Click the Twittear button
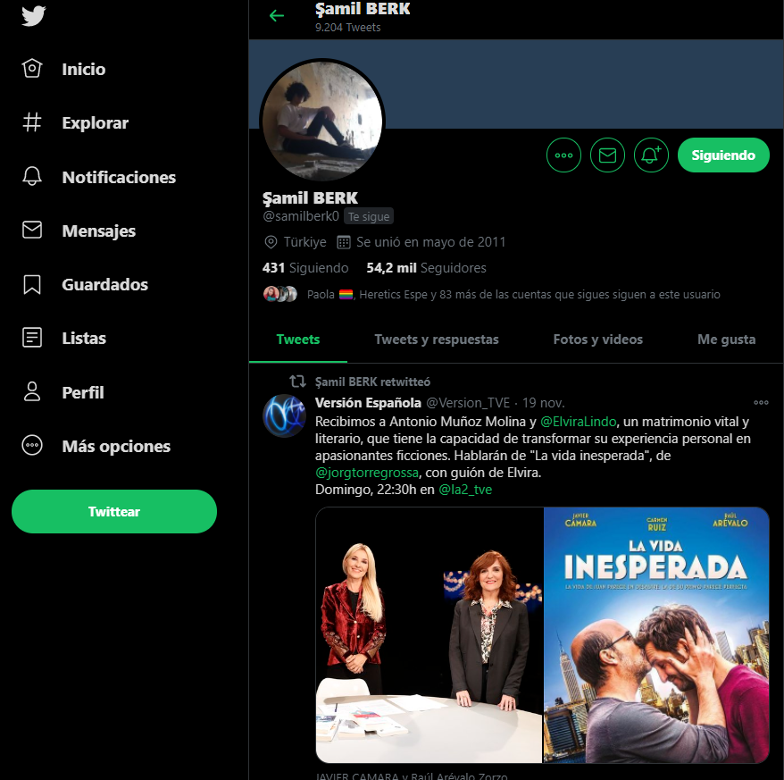Viewport: 784px width, 780px height. tap(114, 511)
